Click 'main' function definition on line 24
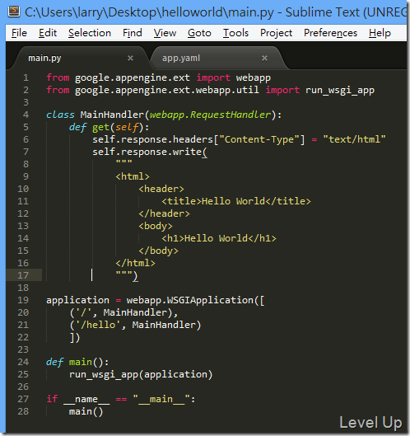 coord(81,362)
